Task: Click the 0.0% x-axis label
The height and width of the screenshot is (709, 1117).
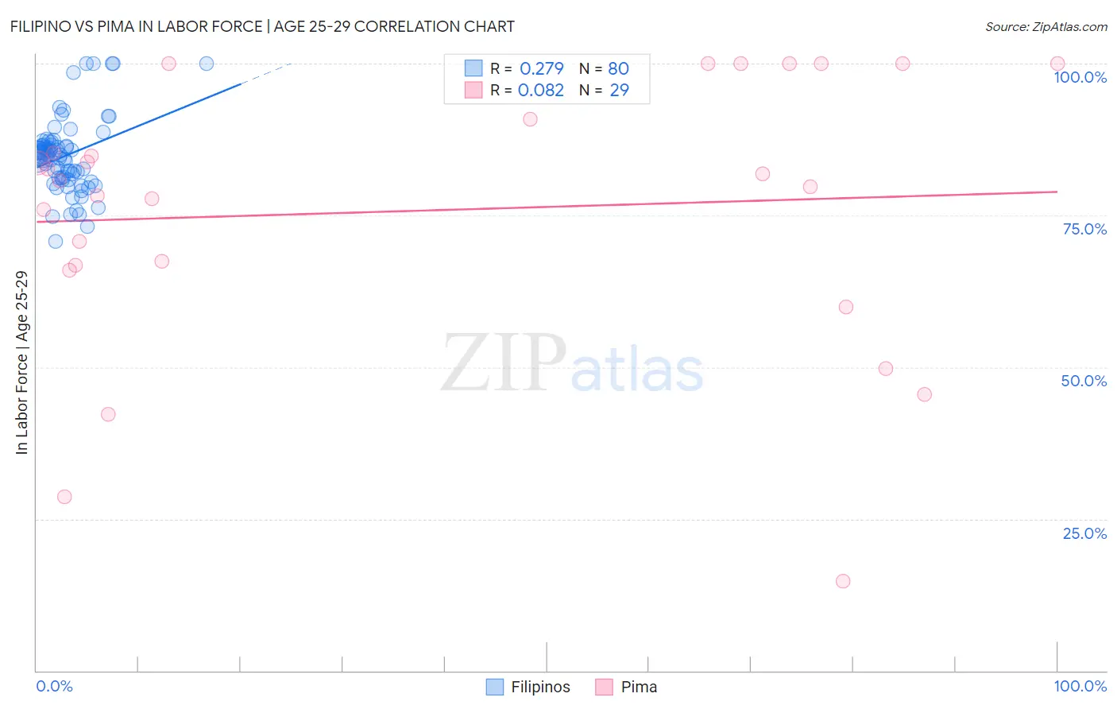Action: click(54, 686)
